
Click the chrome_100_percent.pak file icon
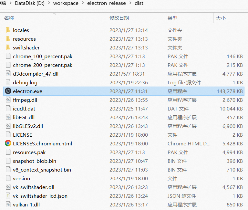click(8, 56)
